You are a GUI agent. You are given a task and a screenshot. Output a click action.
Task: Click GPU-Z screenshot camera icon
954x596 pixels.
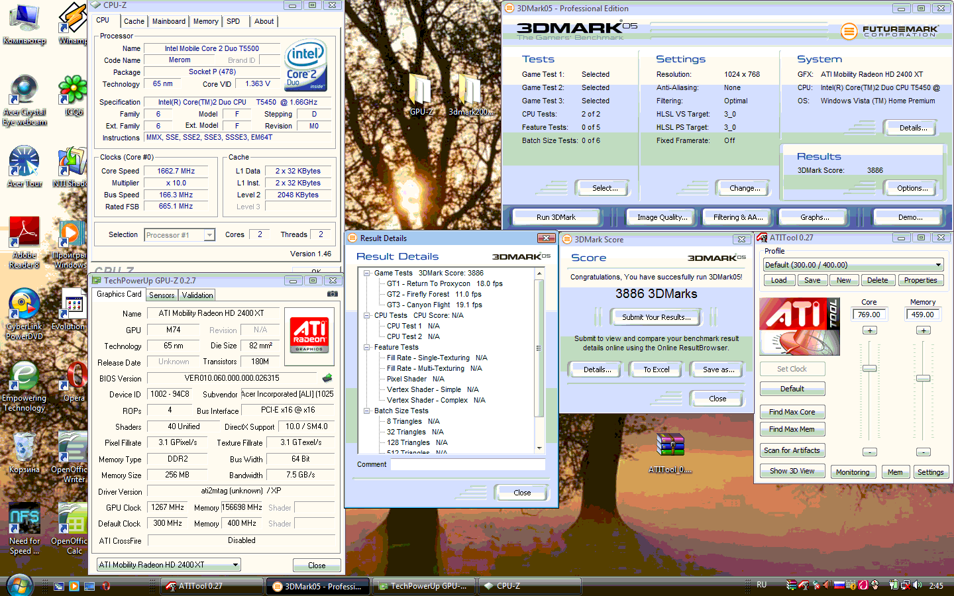333,294
